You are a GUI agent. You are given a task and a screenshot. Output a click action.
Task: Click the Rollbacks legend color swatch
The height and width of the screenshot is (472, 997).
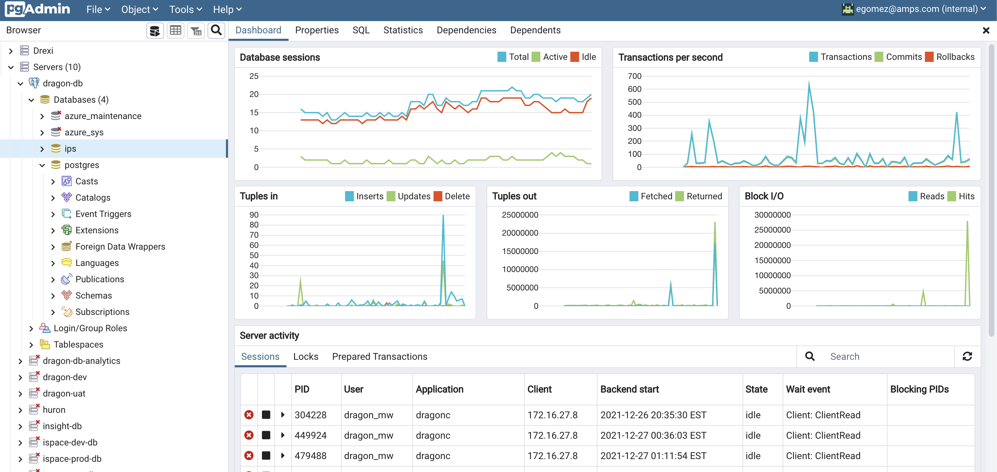929,57
